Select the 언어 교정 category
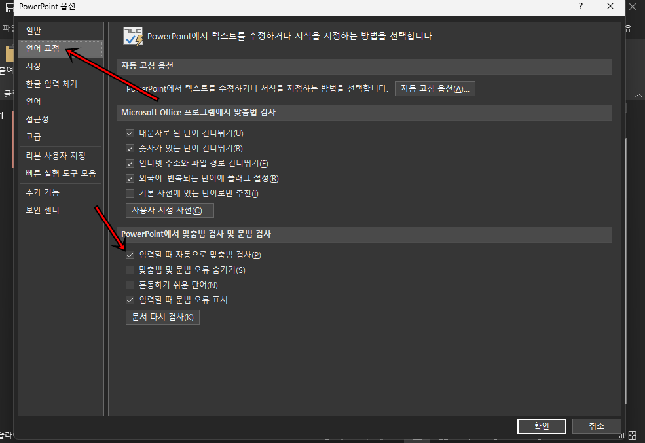The width and height of the screenshot is (645, 443). pyautogui.click(x=60, y=48)
